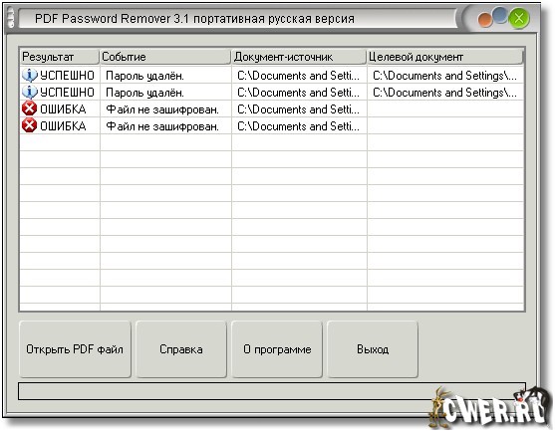
Task: Show the О программе dialog
Action: [x=277, y=349]
